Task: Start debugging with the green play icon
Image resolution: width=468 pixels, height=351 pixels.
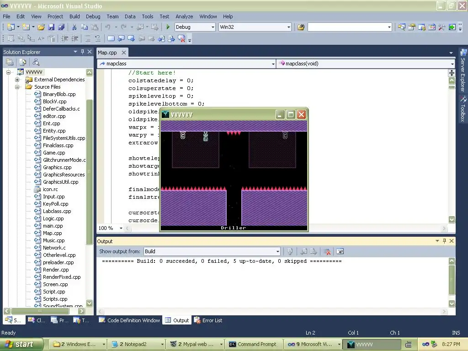Action: click(x=168, y=27)
